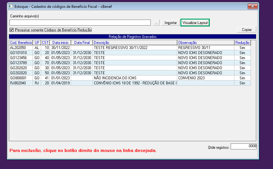This screenshot has height=169, width=273.
Task: Click the Observação column header
Action: (x=206, y=43)
